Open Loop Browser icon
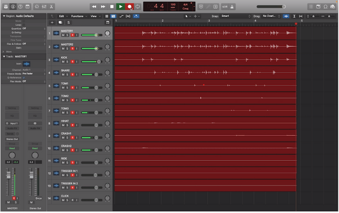Screen dimensions: 339x213 (325, 7)
